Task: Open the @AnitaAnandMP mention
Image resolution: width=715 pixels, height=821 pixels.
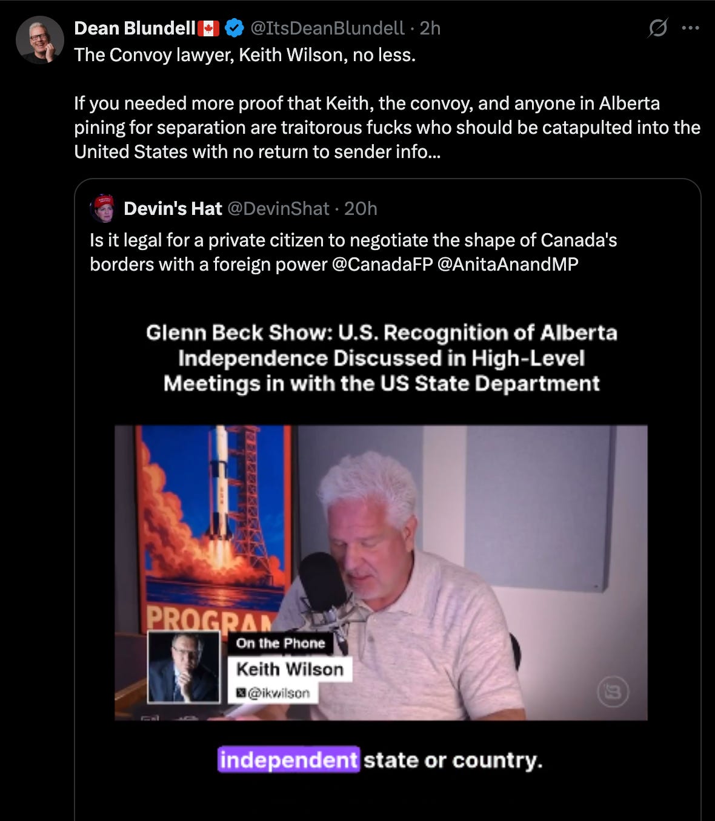Action: click(508, 265)
